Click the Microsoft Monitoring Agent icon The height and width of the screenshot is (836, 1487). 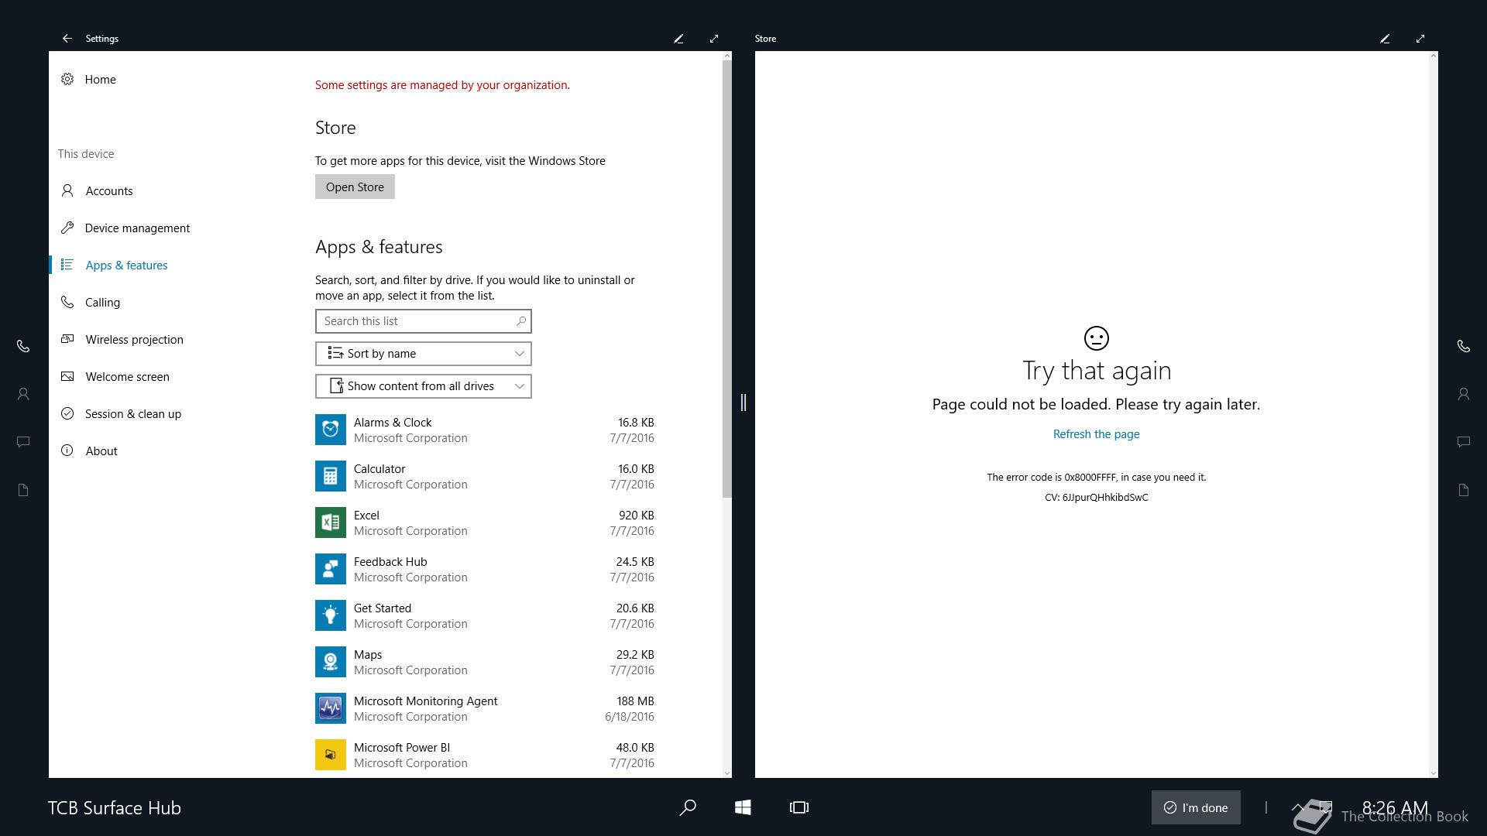click(x=331, y=708)
